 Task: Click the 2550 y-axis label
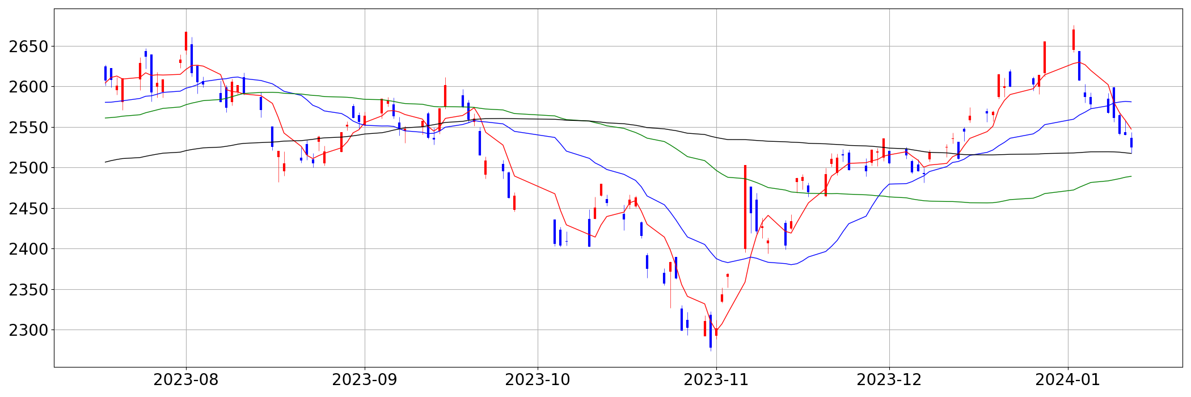pos(28,128)
